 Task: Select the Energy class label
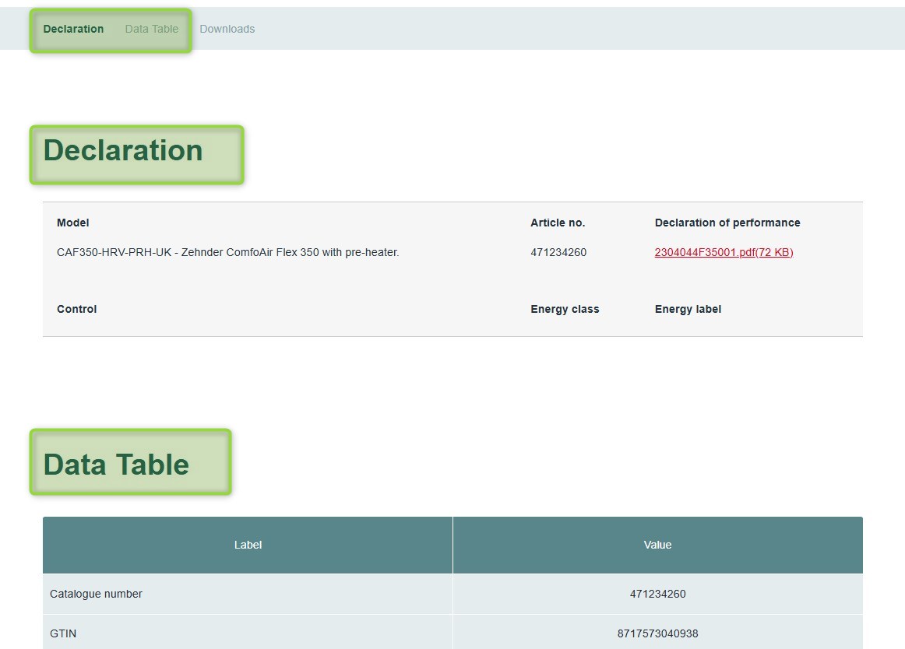click(565, 309)
